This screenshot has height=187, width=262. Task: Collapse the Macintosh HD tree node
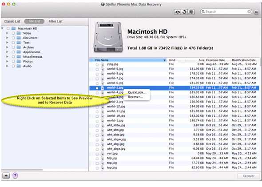[x=2, y=28]
